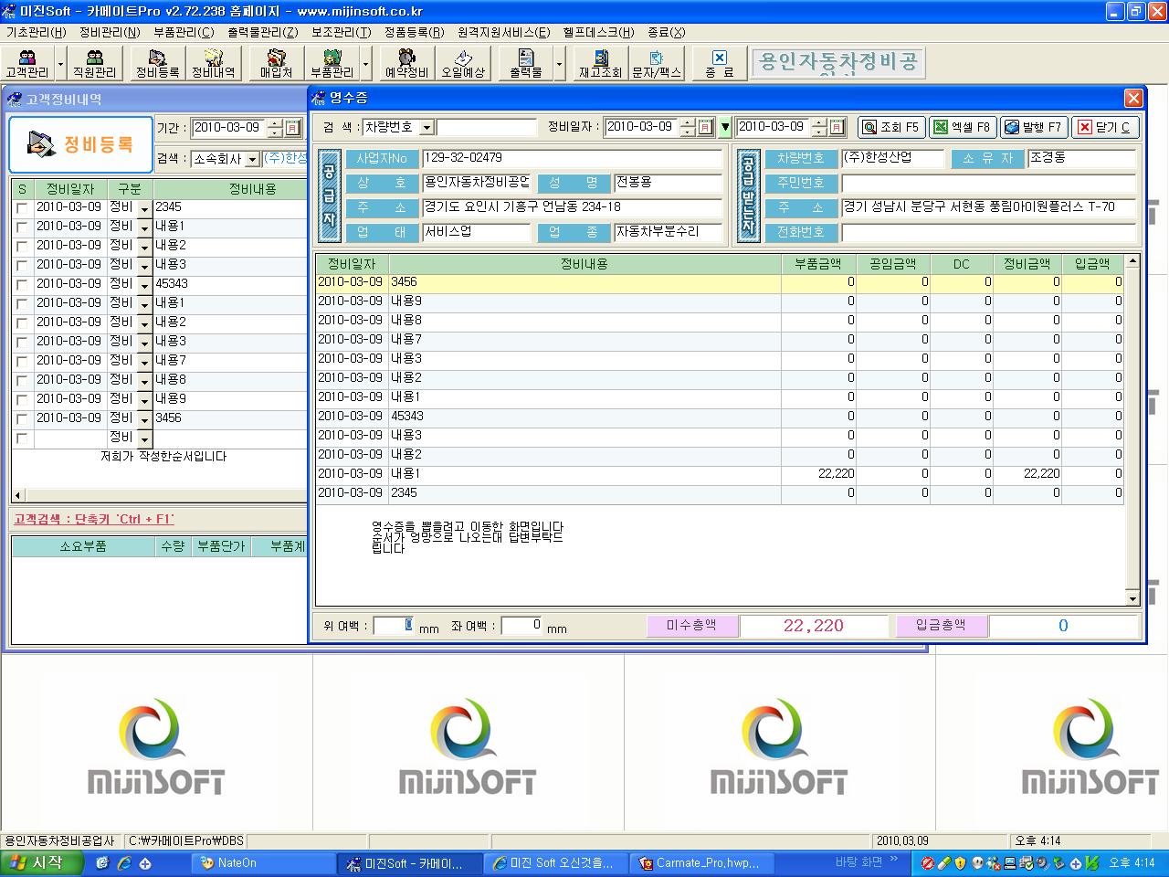
Task: Click the 부품금액 column header
Action: 819,264
